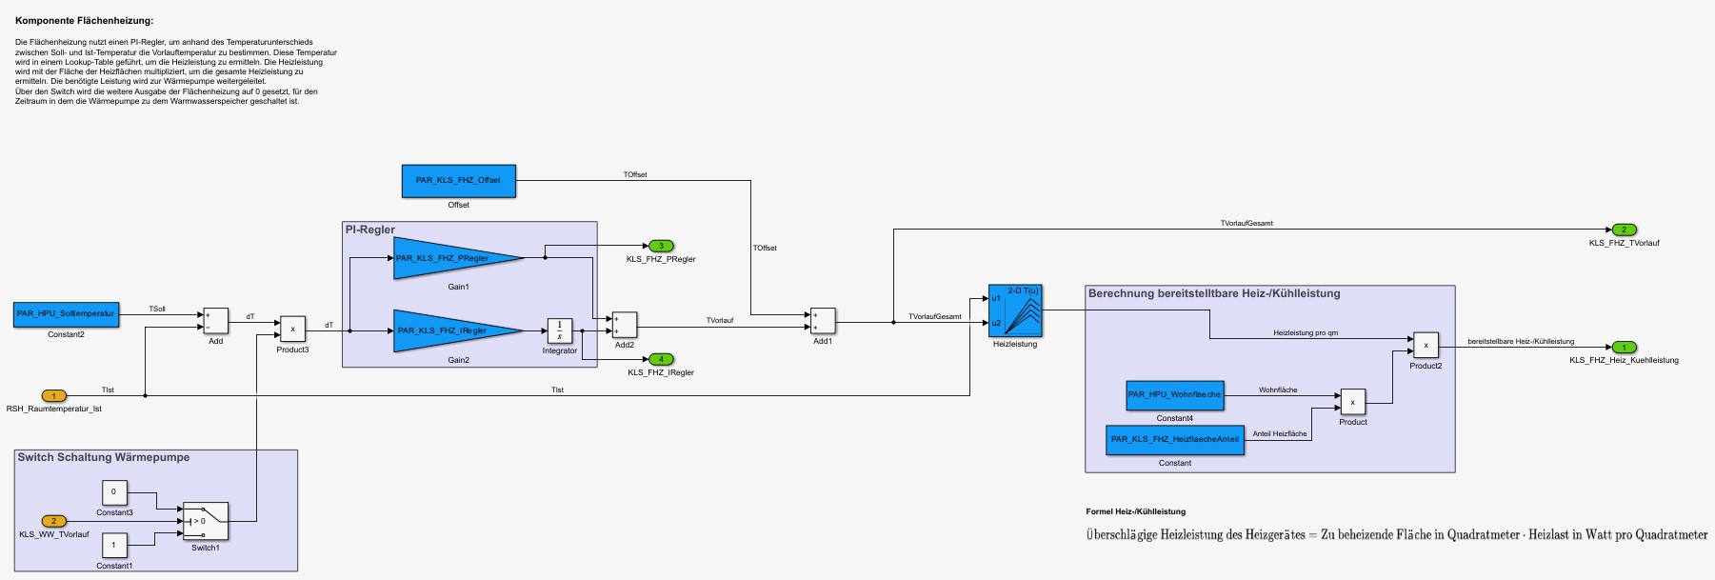Viewport: 1715px width, 580px height.
Task: Click the Gain1 PRegler triangle block
Action: tap(448, 258)
